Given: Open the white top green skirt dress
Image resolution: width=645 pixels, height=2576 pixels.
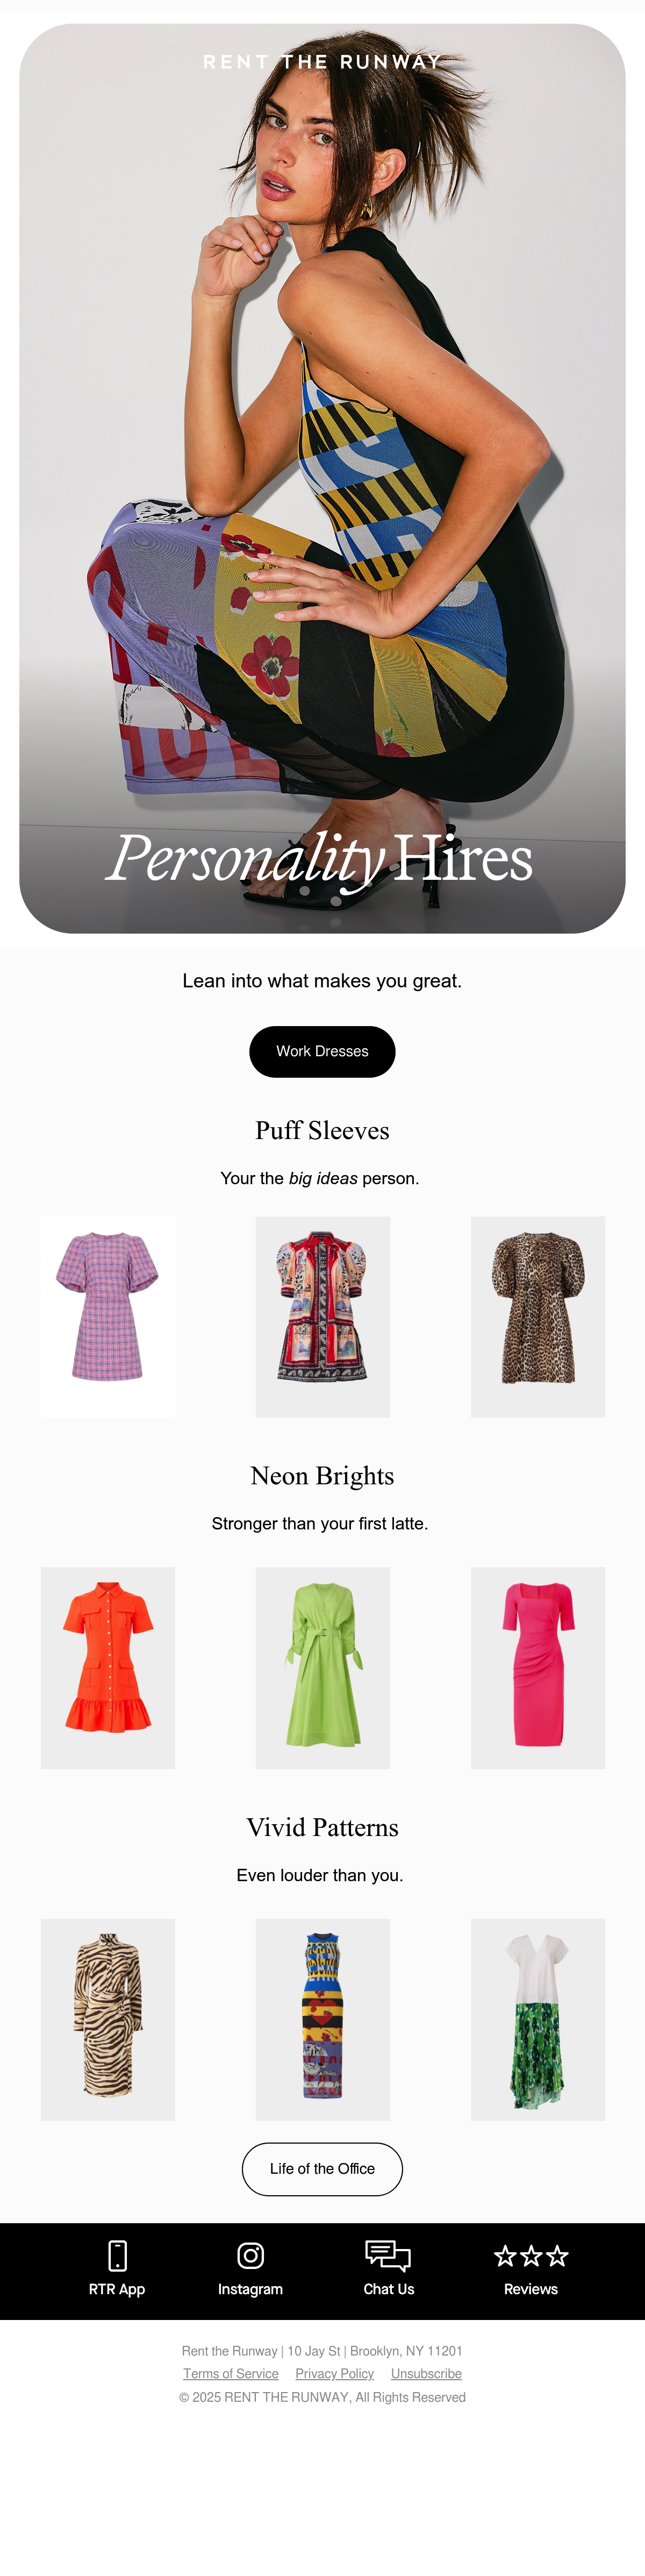Looking at the screenshot, I should tap(538, 2019).
